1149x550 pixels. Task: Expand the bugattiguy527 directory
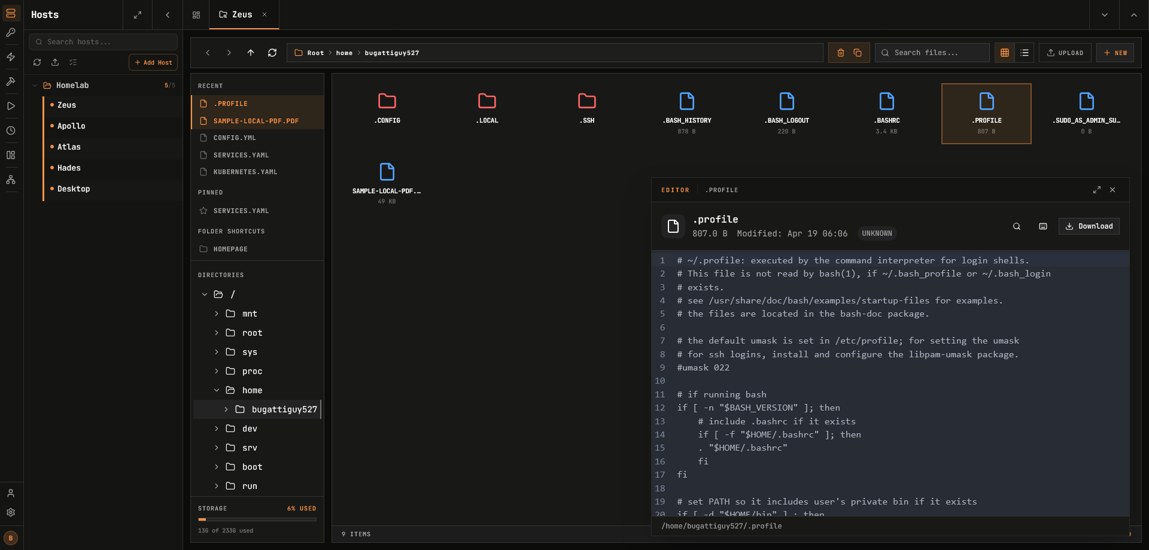[226, 409]
